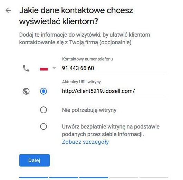Click the website URL field with client5219.idosell.com
Screen dimensions: 183x180
(114, 91)
